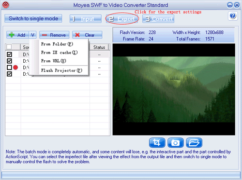Screen dimensions: 242x180
Task: Click the Frame Rate value 24
Action: [151, 39]
